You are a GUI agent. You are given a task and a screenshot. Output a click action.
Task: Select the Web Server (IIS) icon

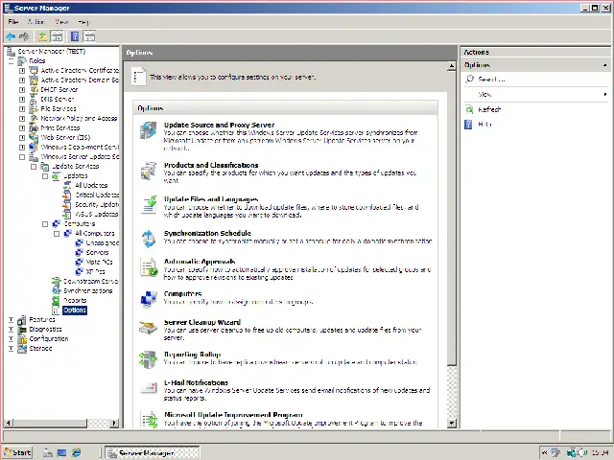(x=35, y=137)
